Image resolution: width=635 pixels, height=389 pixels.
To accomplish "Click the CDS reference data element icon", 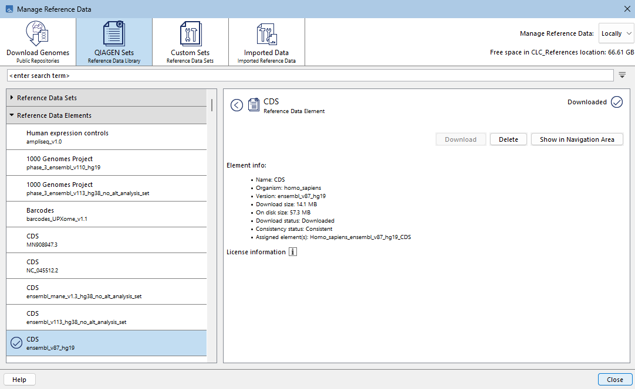I will [254, 105].
